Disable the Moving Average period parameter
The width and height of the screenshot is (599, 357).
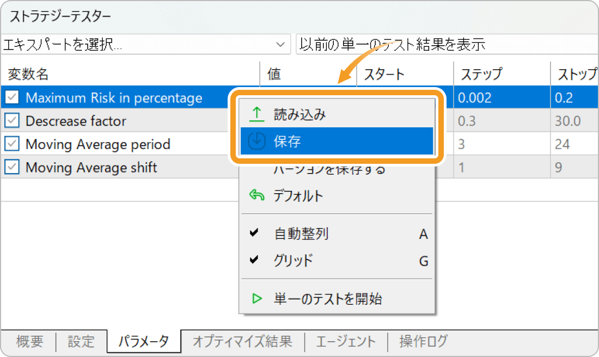click(x=13, y=143)
